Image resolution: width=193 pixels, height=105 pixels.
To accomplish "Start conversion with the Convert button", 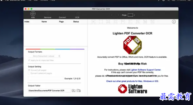I will coord(62,15).
